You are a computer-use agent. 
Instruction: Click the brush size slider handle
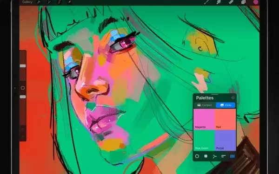(23, 66)
